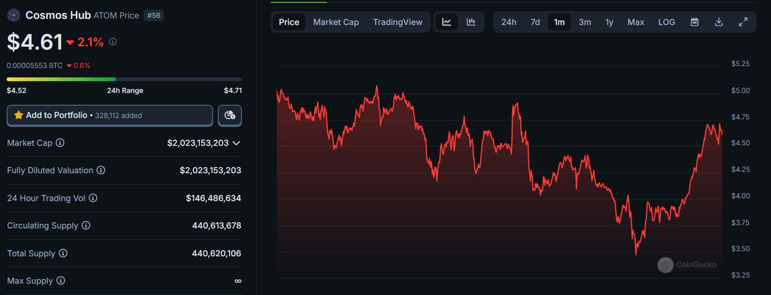Switch to candlestick chart view icon

click(471, 22)
